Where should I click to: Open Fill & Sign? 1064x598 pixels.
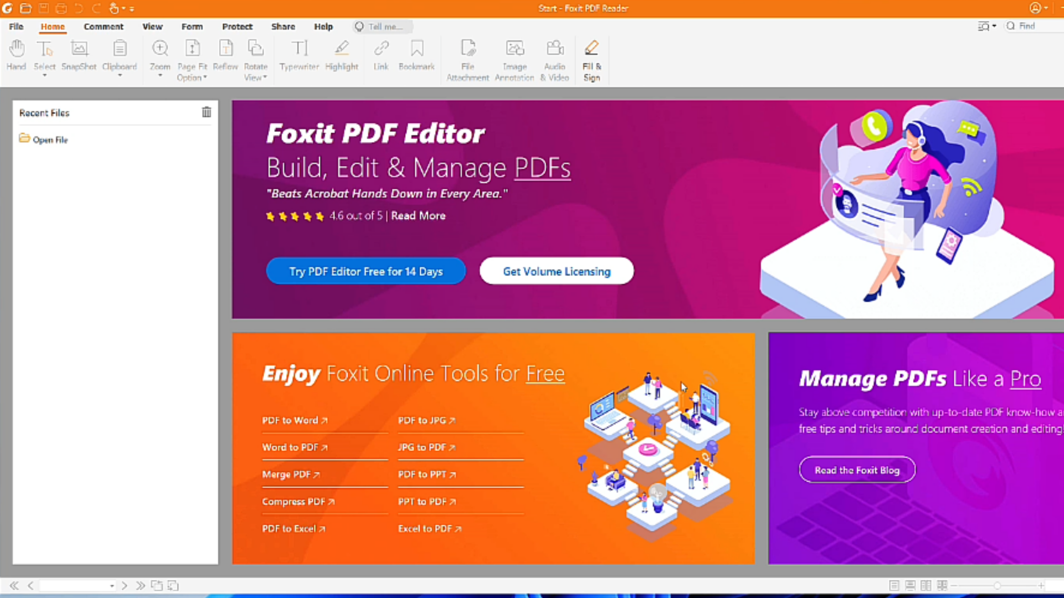592,61
